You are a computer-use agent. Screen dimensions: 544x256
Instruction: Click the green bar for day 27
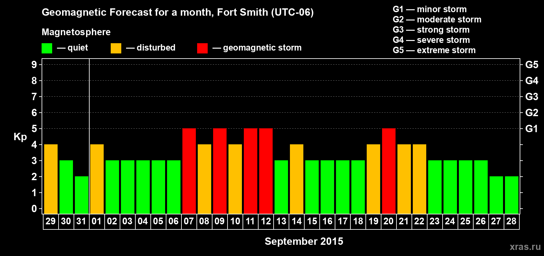[496, 195]
